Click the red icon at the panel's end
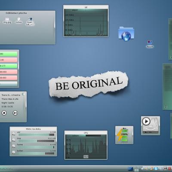Viewport: 172px width, 172px height. click(170, 169)
